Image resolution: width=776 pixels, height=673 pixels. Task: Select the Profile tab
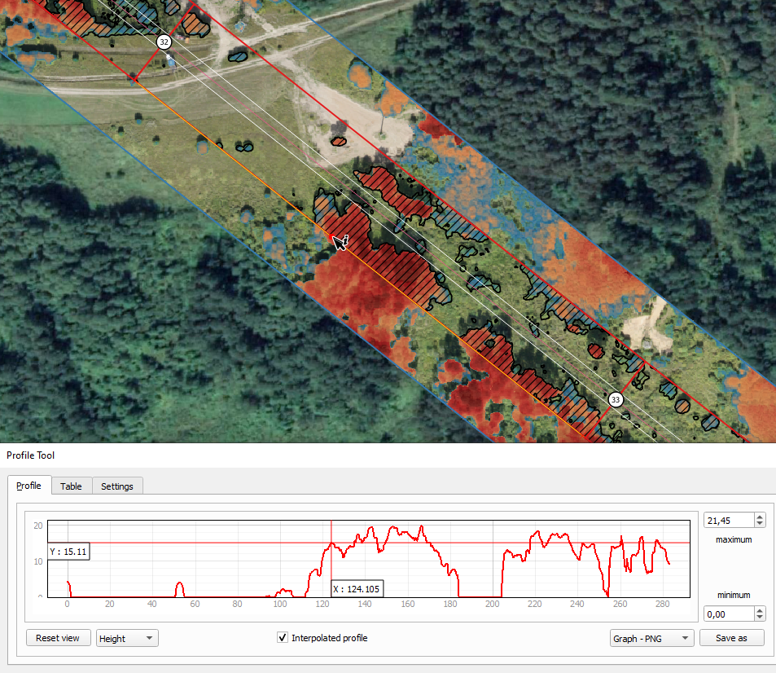click(28, 486)
